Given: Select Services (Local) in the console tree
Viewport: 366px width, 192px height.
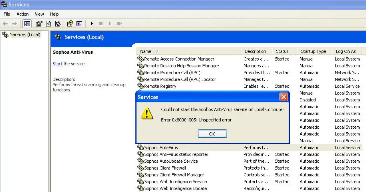Looking at the screenshot, I should pos(25,34).
